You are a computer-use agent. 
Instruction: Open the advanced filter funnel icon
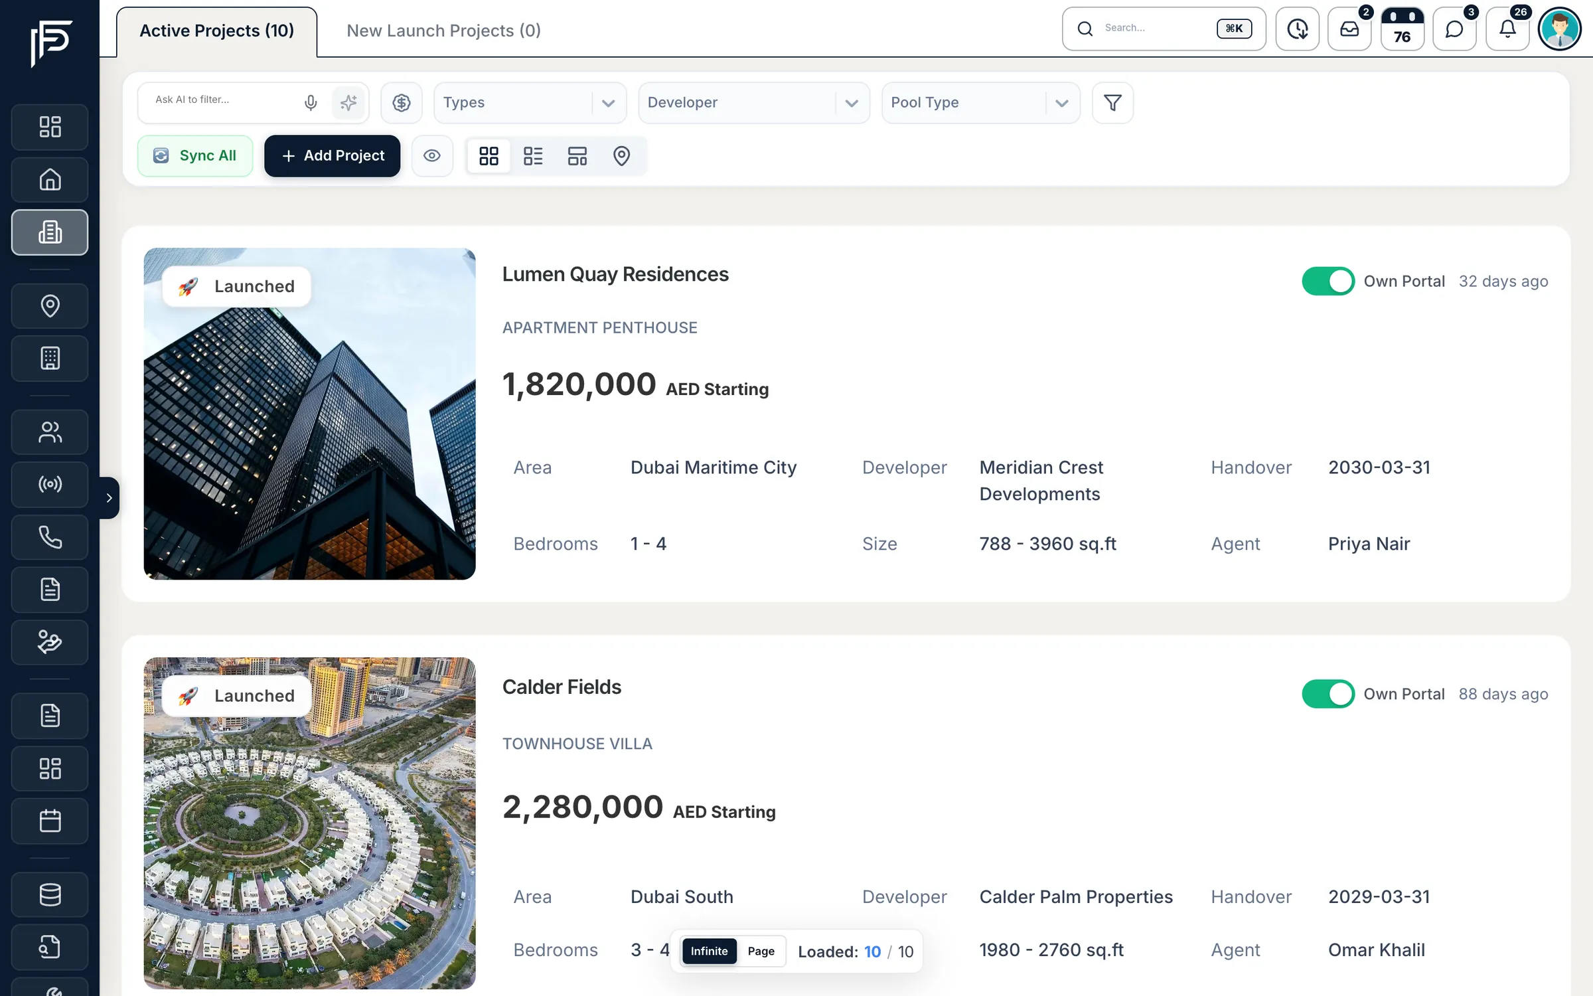coord(1112,102)
